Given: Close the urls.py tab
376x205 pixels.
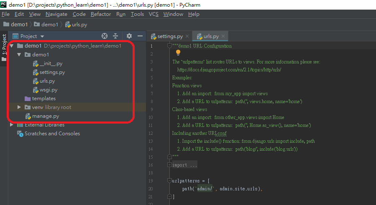Looking at the screenshot, I should [x=223, y=36].
